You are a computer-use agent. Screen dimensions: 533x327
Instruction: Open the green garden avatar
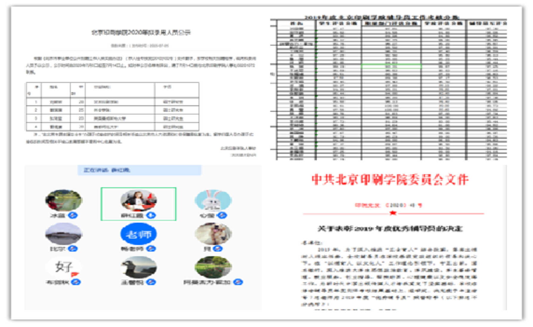coord(213,267)
